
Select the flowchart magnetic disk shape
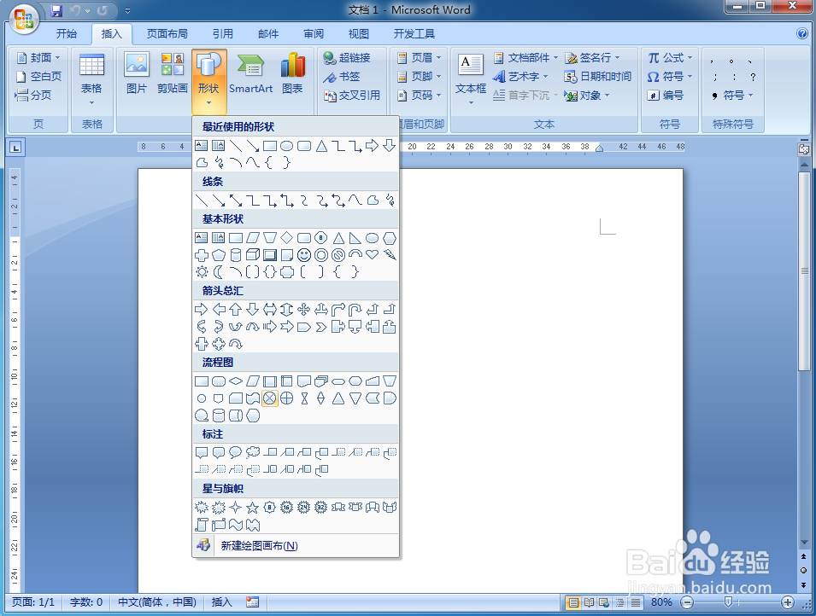click(219, 416)
